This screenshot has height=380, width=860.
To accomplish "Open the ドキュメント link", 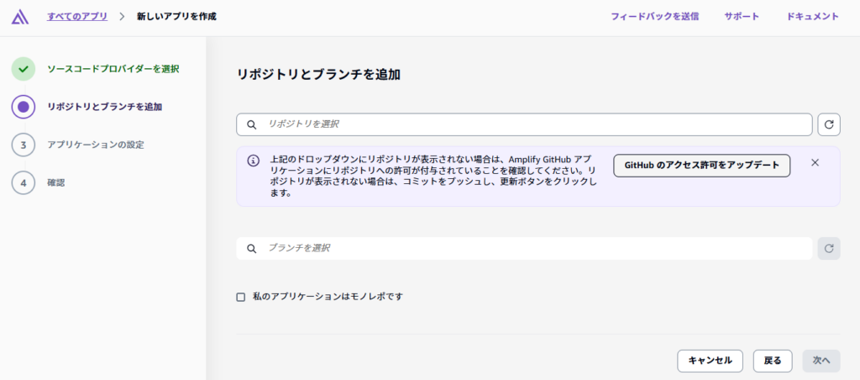I will (812, 16).
